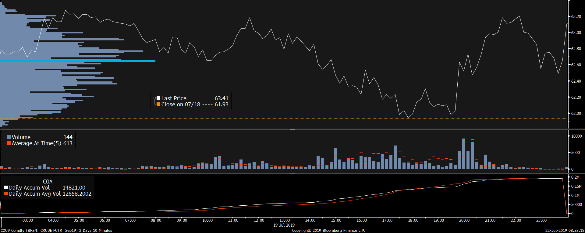Viewport: 585px width, 233px height.
Task: Click the red Daily Accum Avg Vol swatch
Action: tap(6, 194)
